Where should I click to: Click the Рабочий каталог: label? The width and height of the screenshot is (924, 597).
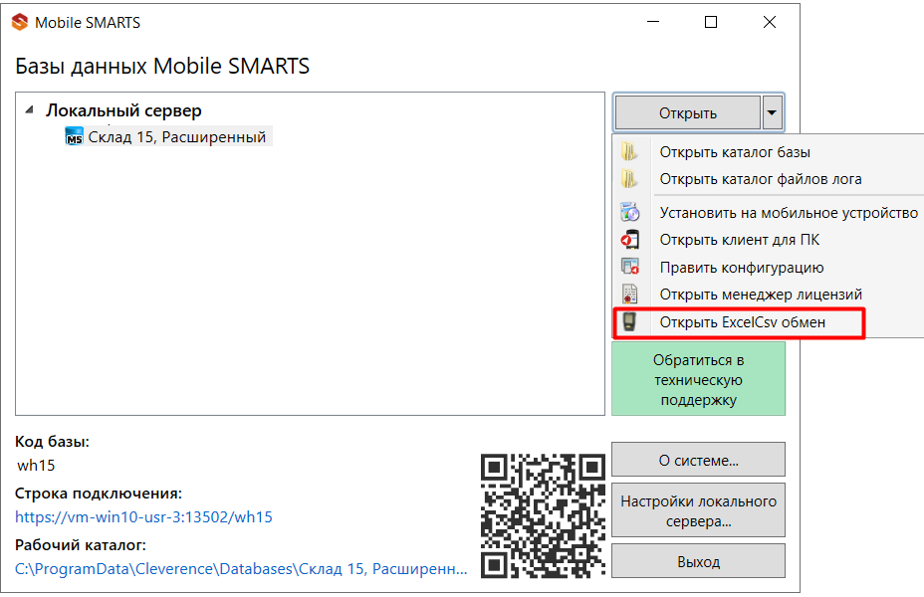pyautogui.click(x=80, y=545)
